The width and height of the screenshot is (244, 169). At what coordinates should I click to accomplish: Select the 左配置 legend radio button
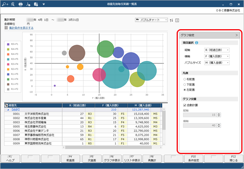[x=185, y=90]
